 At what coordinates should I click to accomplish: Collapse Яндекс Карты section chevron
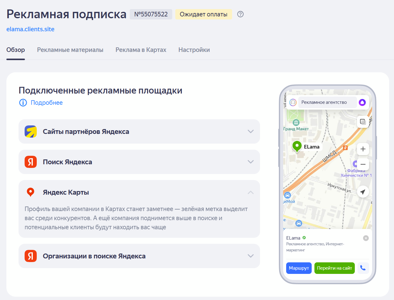(251, 192)
